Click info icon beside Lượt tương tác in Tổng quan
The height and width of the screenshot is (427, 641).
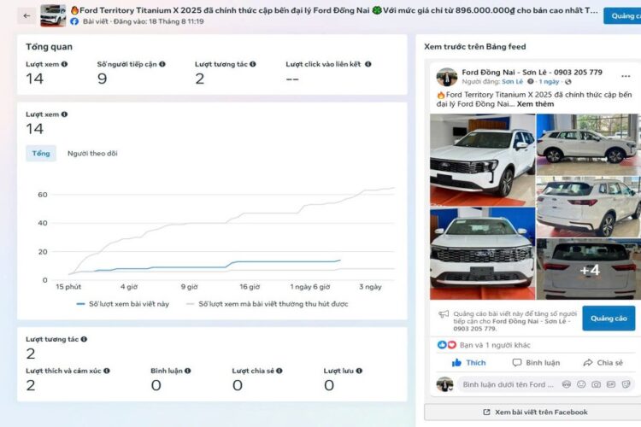(253, 64)
